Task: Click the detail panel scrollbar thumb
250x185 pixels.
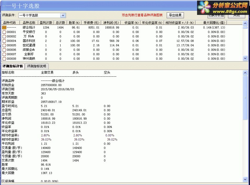Action: pos(245,97)
